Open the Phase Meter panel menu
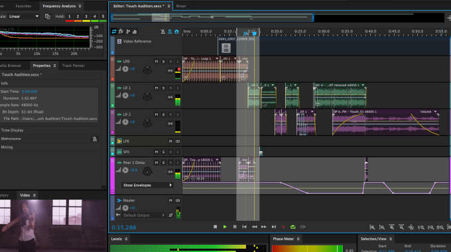 pyautogui.click(x=298, y=239)
